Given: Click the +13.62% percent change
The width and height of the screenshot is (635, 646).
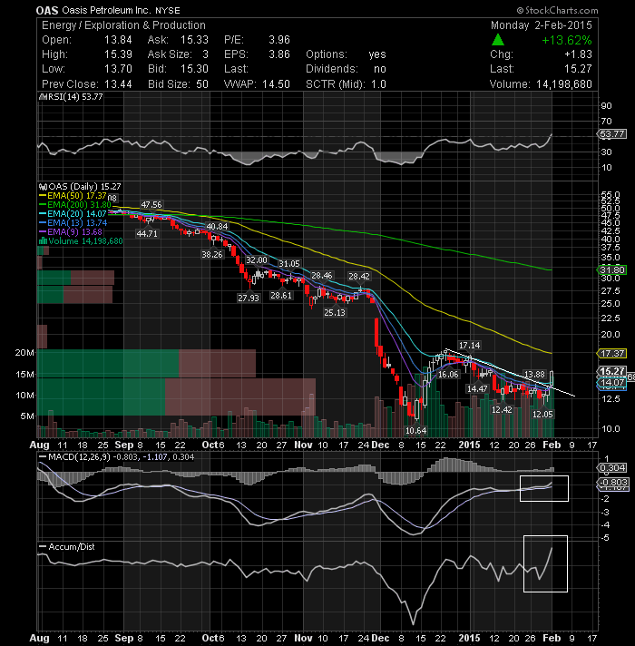Looking at the screenshot, I should coord(567,40).
